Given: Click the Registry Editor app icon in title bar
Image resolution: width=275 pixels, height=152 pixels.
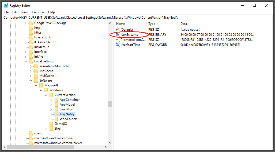Looking at the screenshot, I should [6, 6].
